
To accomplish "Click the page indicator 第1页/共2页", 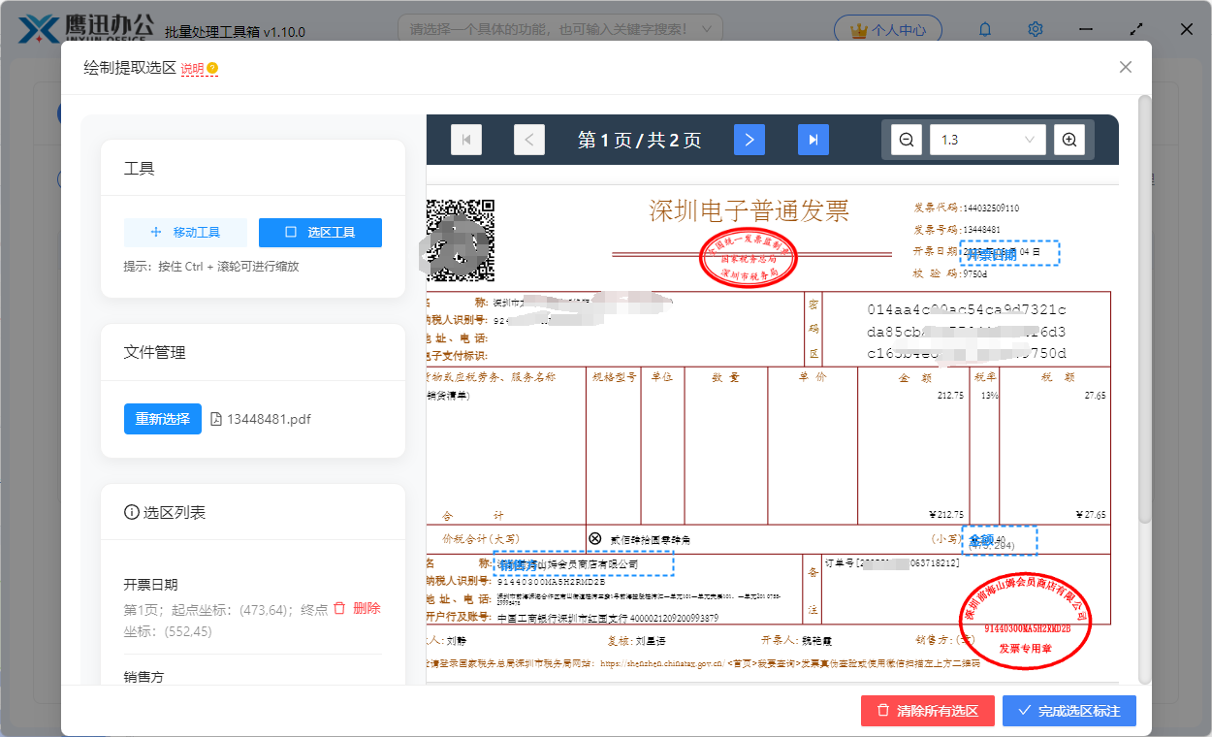I will click(x=639, y=140).
